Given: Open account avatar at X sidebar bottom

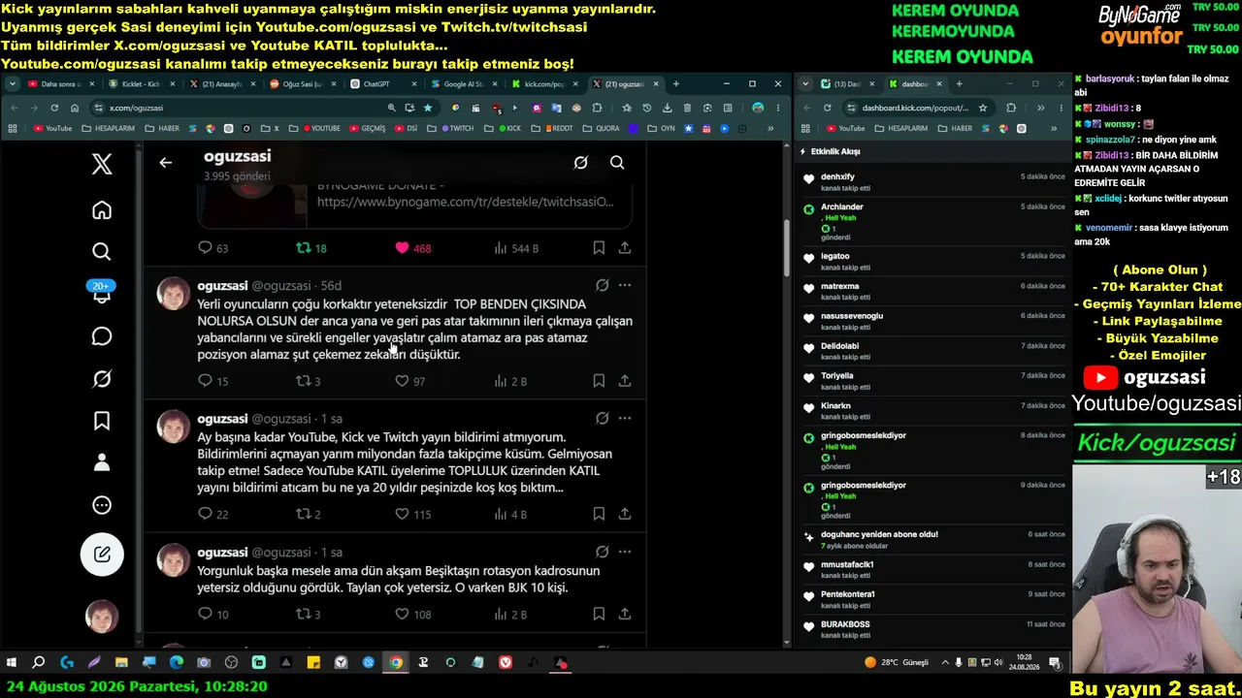Looking at the screenshot, I should point(102,617).
